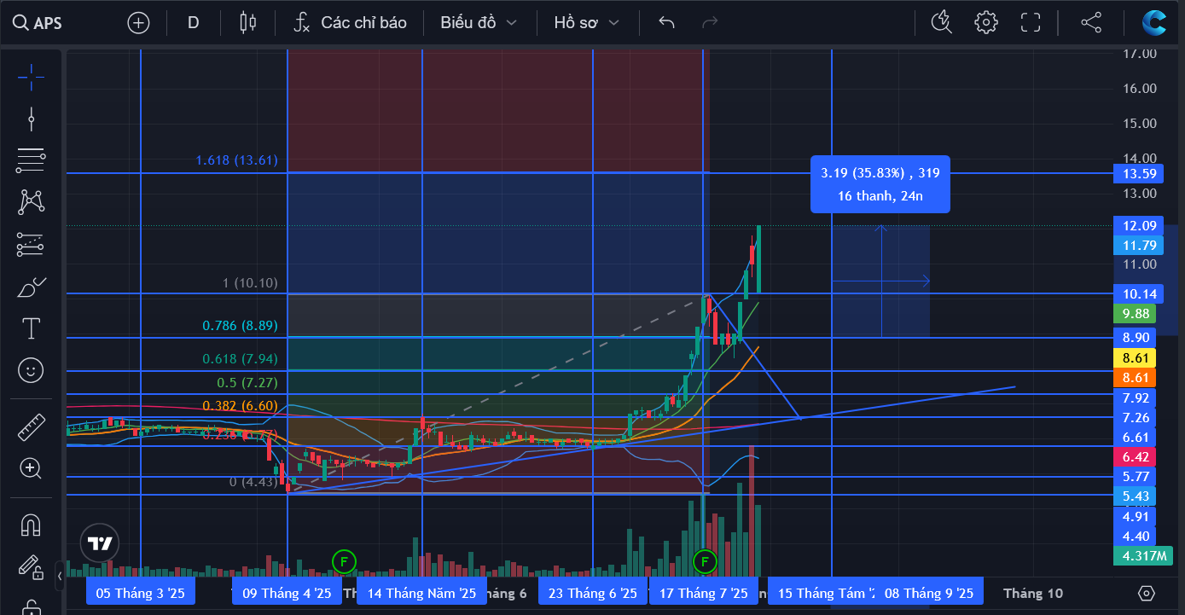
Task: Toggle magnet mode
Action: point(31,525)
